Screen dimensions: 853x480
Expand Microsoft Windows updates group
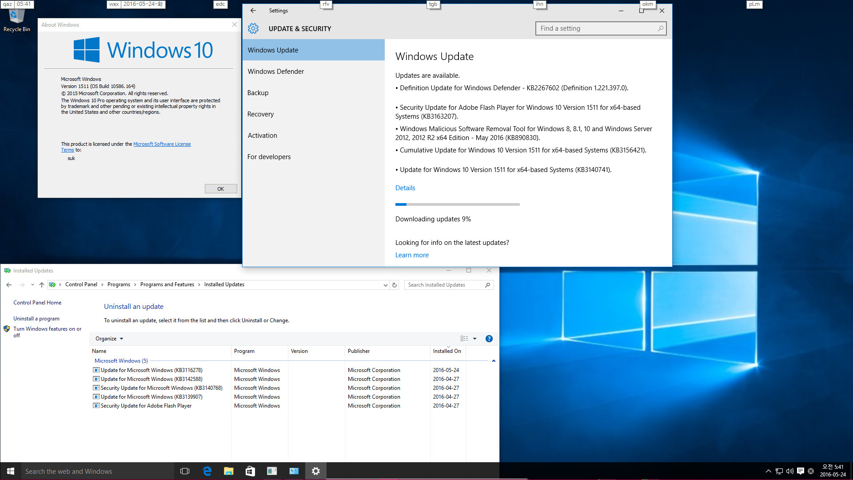tap(493, 360)
